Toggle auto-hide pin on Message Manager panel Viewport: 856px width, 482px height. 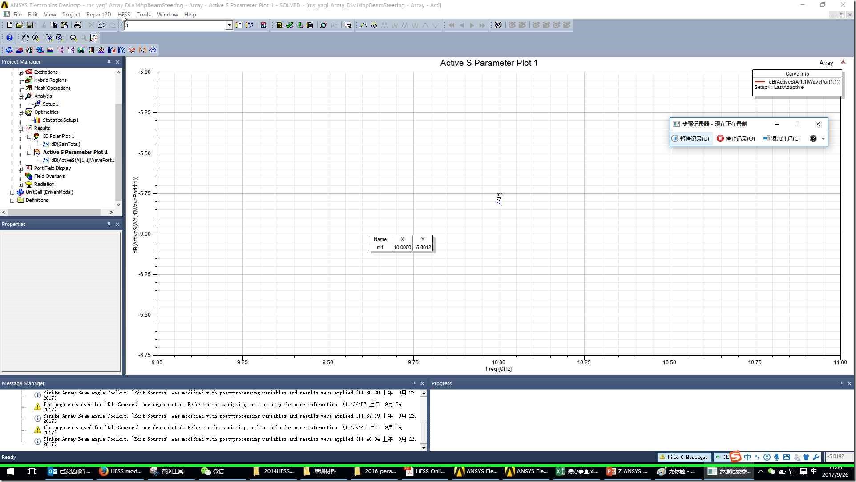[x=414, y=383]
